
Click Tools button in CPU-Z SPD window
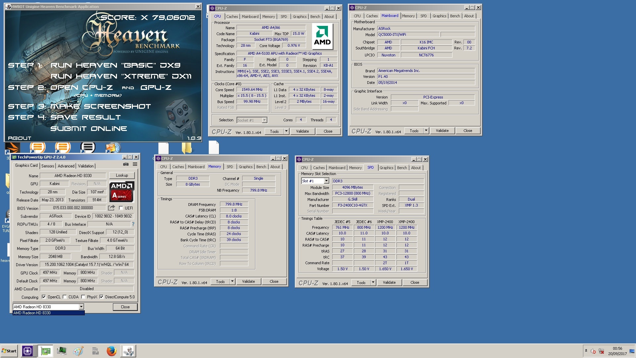tap(361, 282)
